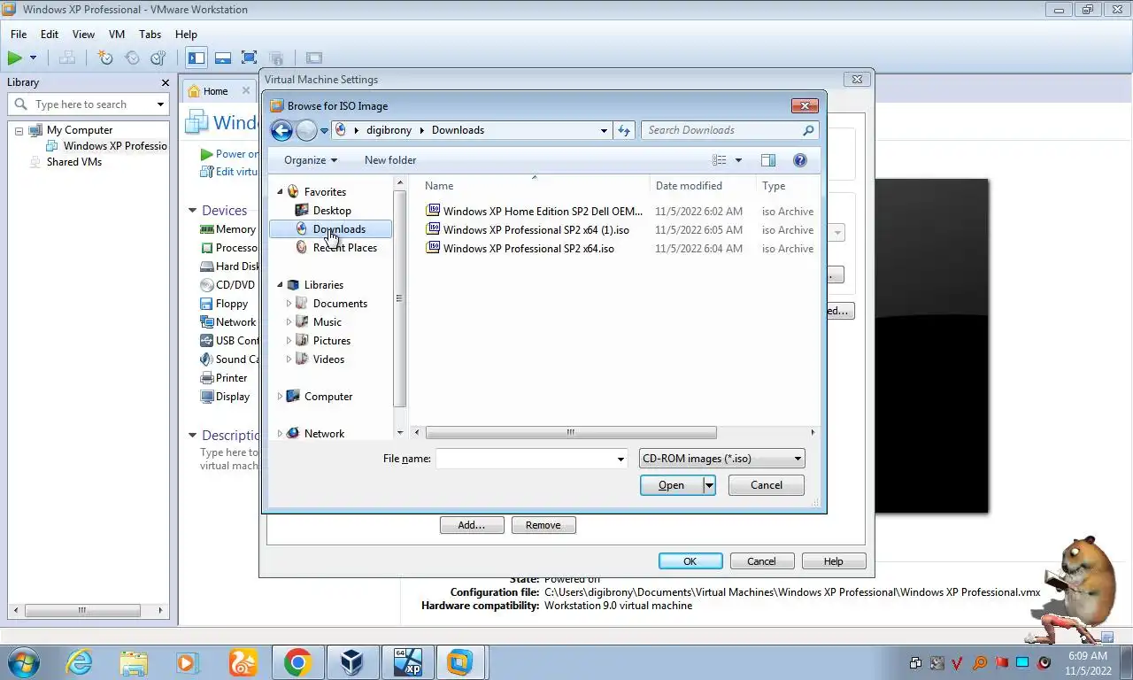The height and width of the screenshot is (680, 1133).
Task: Open the Open button split arrow
Action: 709,485
